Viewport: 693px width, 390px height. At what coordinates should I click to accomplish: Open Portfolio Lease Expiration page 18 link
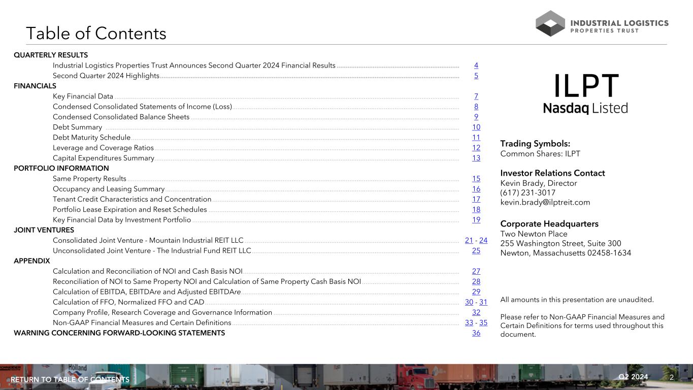point(476,210)
